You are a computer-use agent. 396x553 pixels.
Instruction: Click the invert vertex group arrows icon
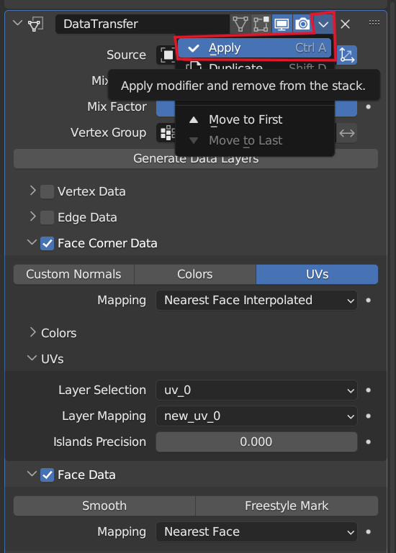click(347, 133)
